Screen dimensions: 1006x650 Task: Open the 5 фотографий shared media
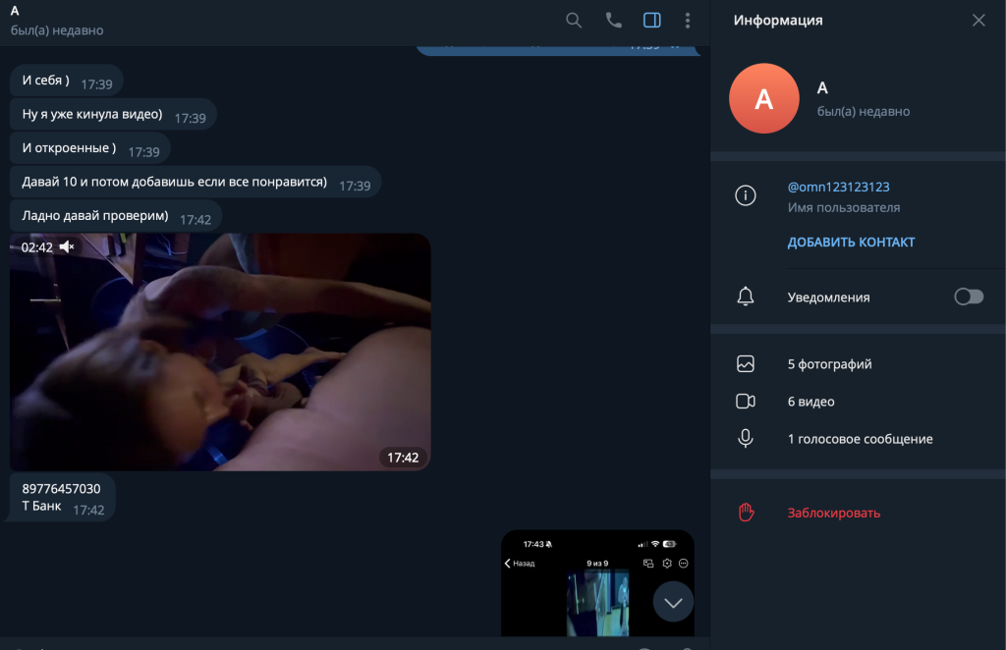click(829, 364)
